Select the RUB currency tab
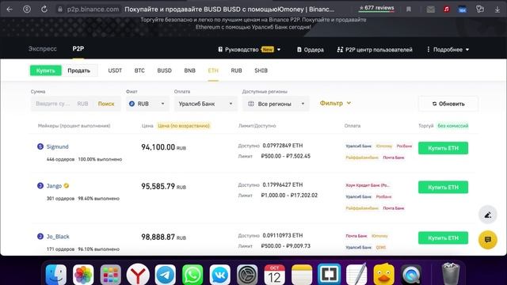Screen dimensions: 507x285 tap(236, 70)
